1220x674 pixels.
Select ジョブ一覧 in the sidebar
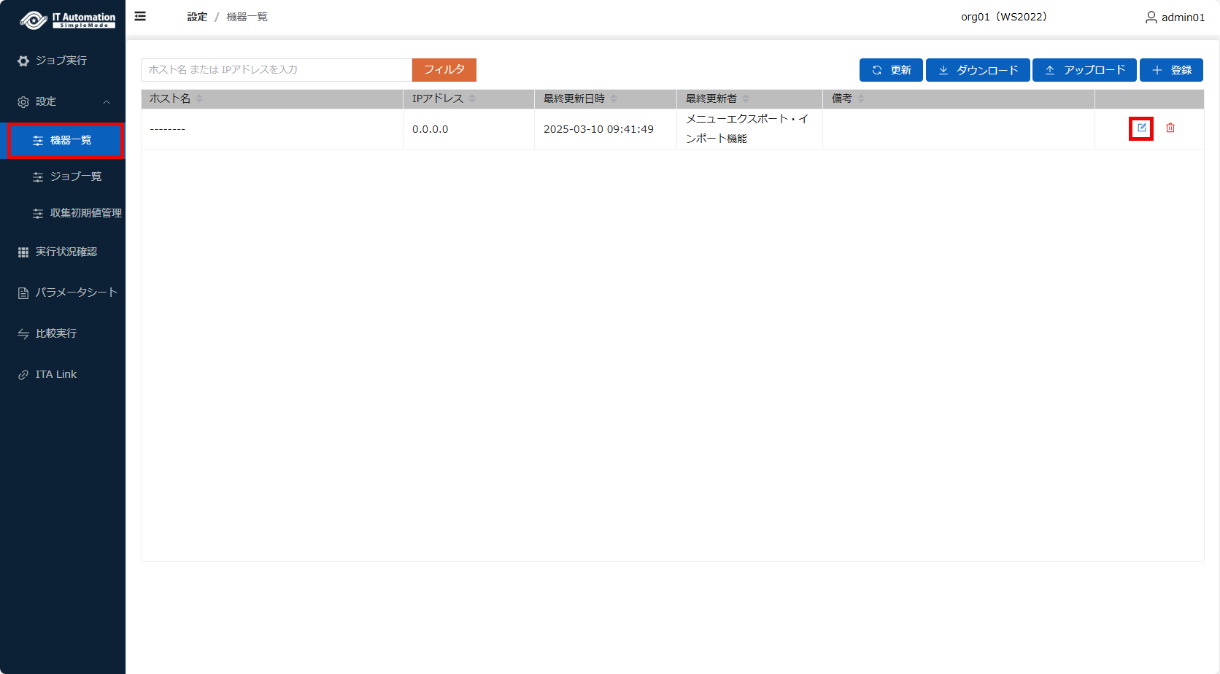click(75, 177)
